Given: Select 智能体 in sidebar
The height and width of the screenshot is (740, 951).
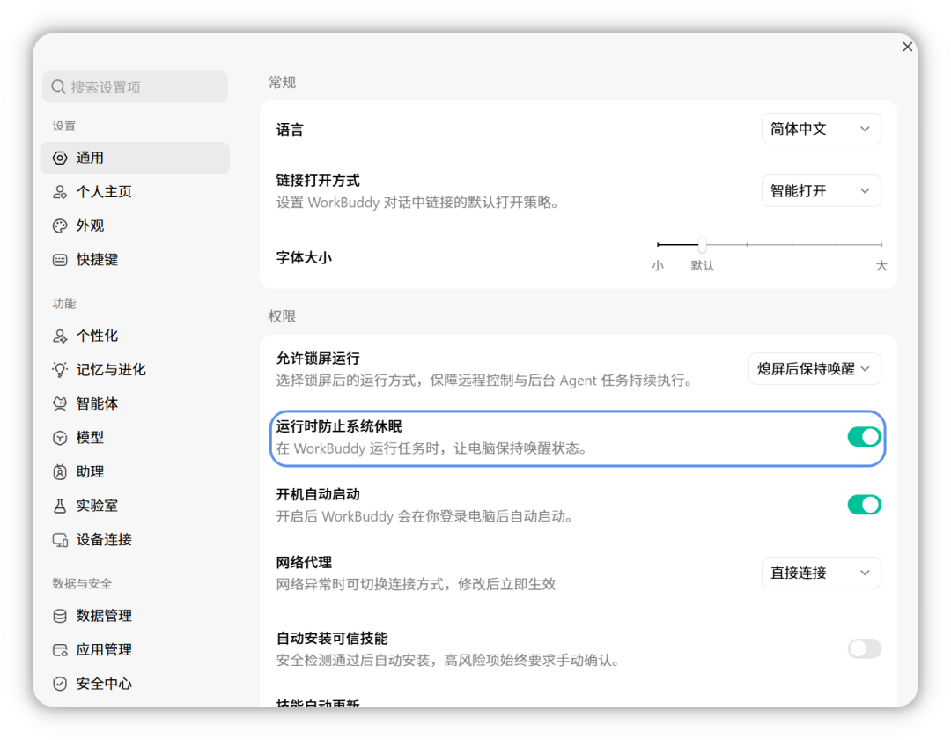Looking at the screenshot, I should pos(135,404).
